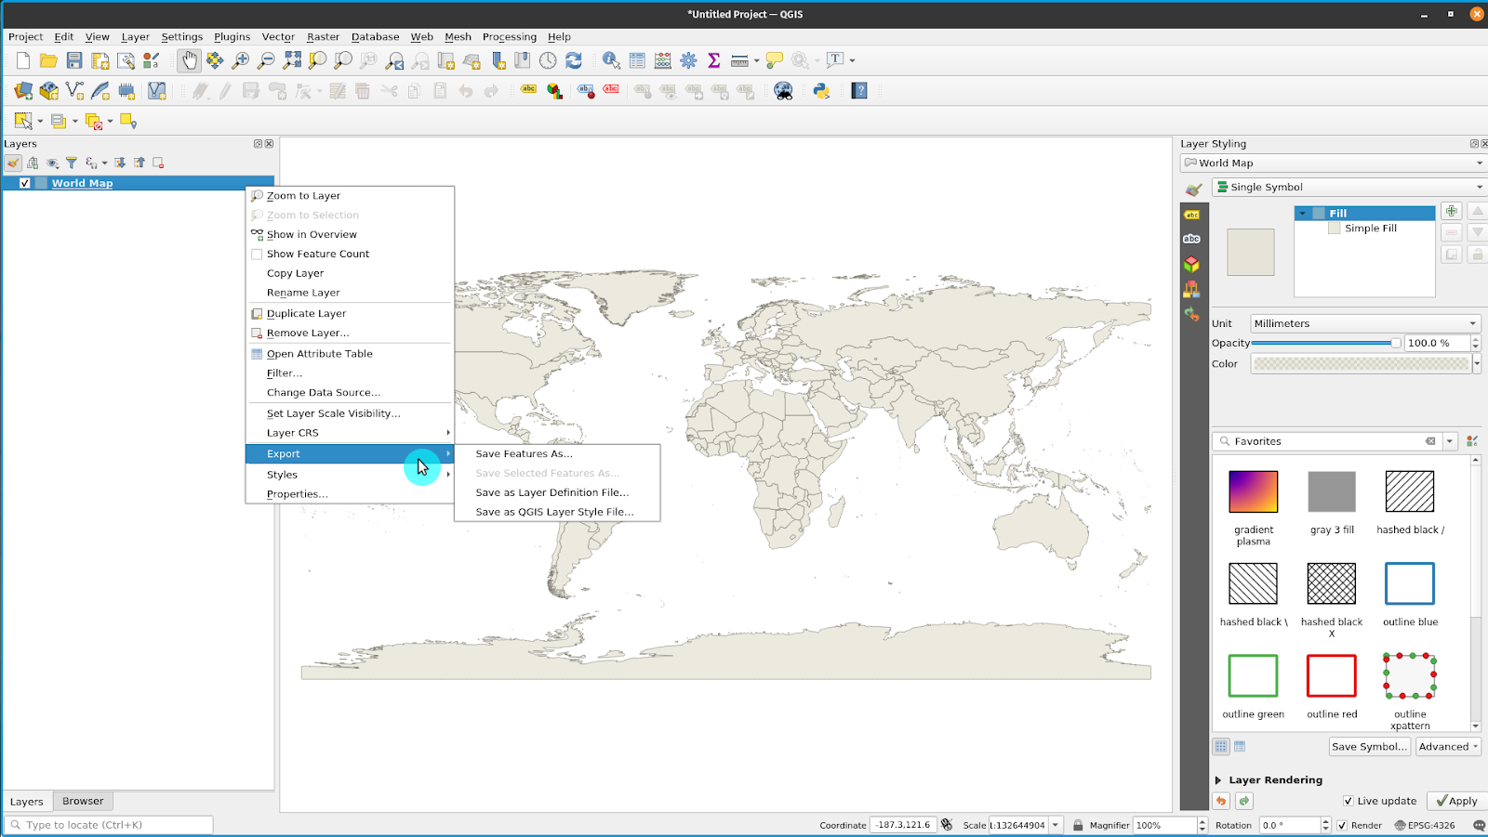Click the Refresh map icon

click(x=574, y=59)
